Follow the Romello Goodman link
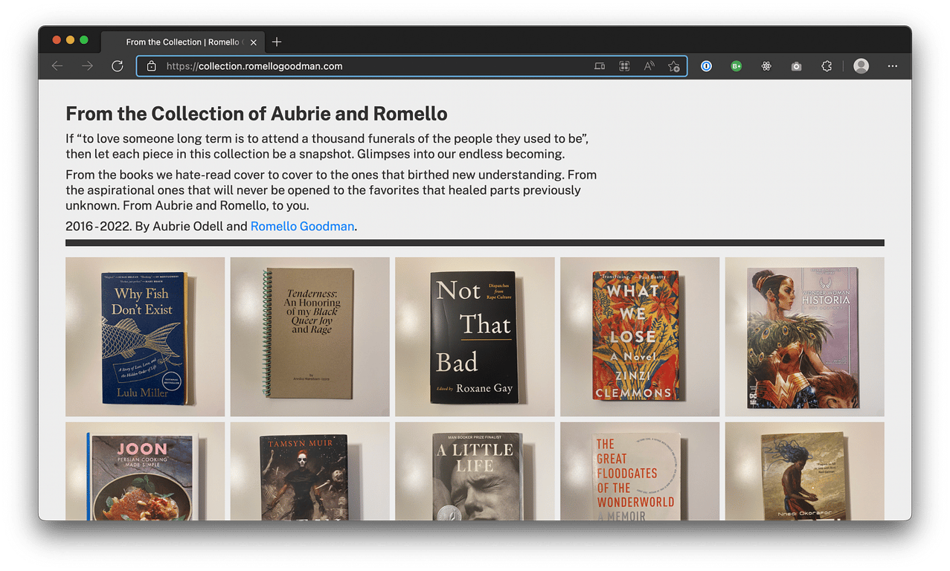This screenshot has width=950, height=571. [x=302, y=226]
